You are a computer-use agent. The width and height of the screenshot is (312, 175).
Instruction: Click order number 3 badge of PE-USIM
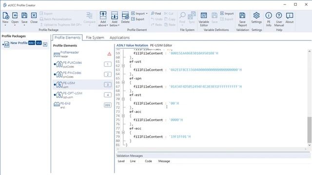(x=108, y=85)
